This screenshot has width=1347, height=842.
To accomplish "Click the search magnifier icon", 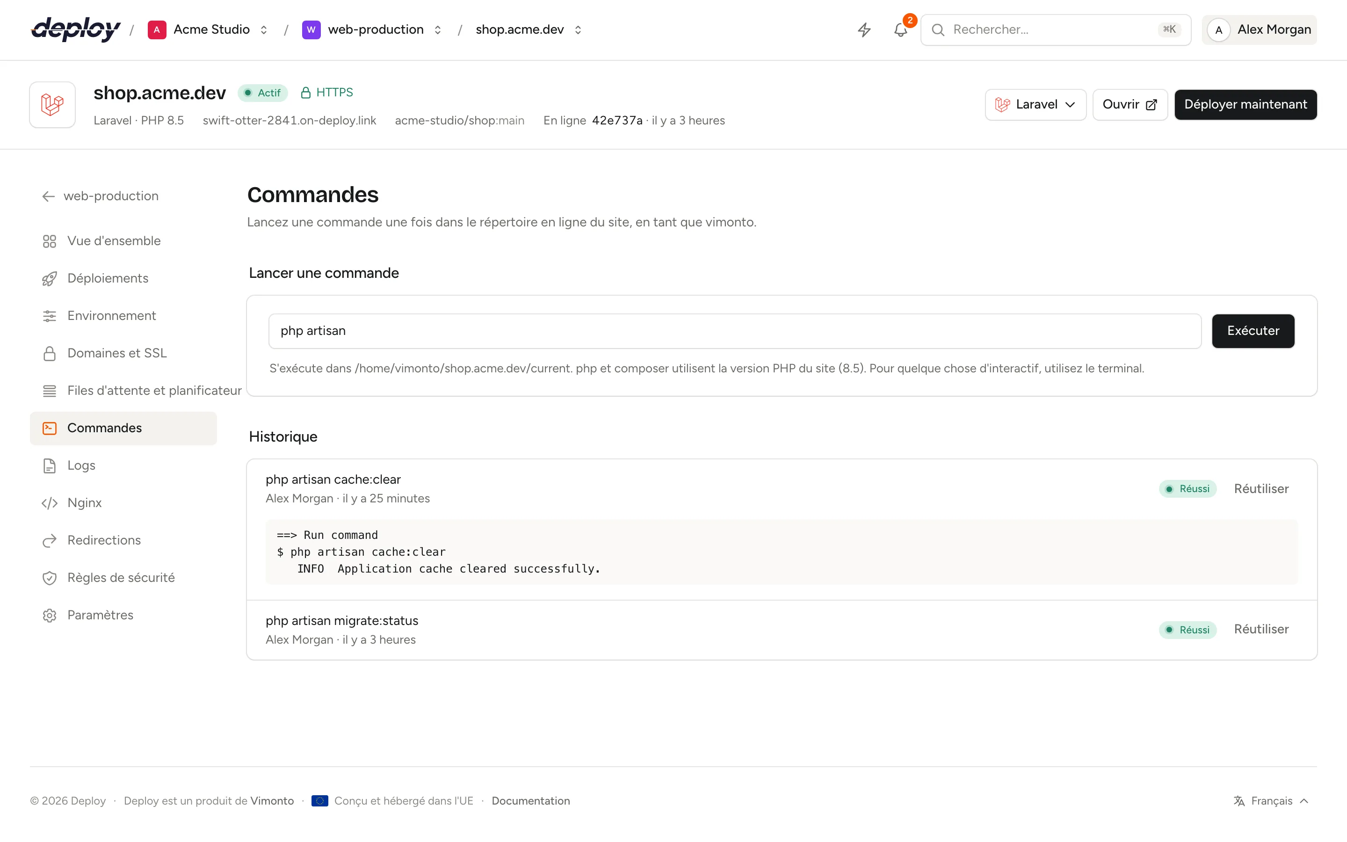I will pyautogui.click(x=938, y=29).
